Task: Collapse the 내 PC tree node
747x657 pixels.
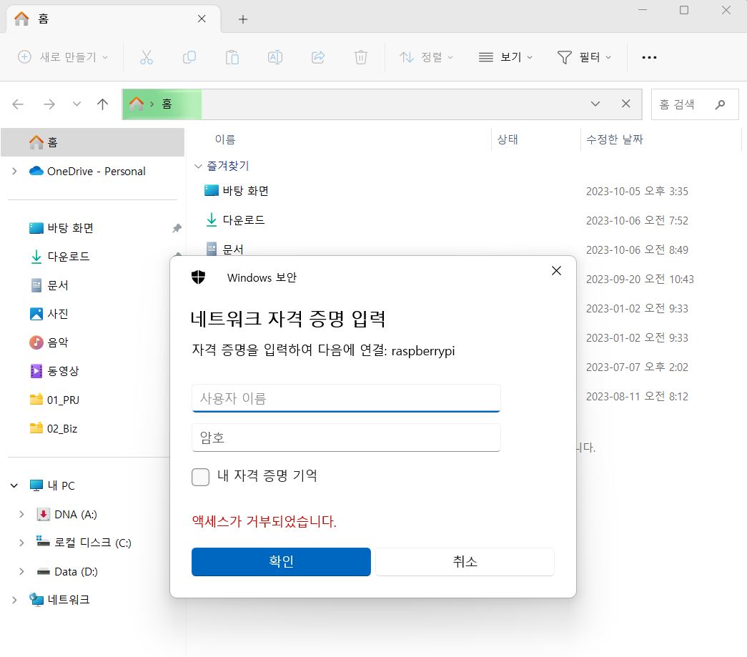Action: click(x=14, y=485)
